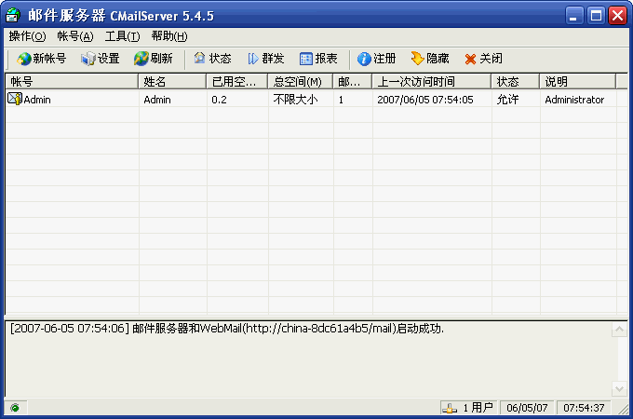Select the Admin account envelope icon
Viewport: 633px width, 419px height.
(x=15, y=99)
